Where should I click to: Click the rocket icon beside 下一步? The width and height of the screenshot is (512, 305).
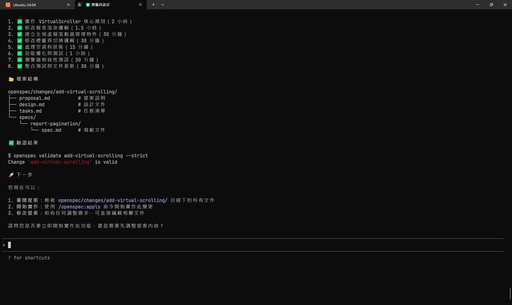click(x=11, y=175)
